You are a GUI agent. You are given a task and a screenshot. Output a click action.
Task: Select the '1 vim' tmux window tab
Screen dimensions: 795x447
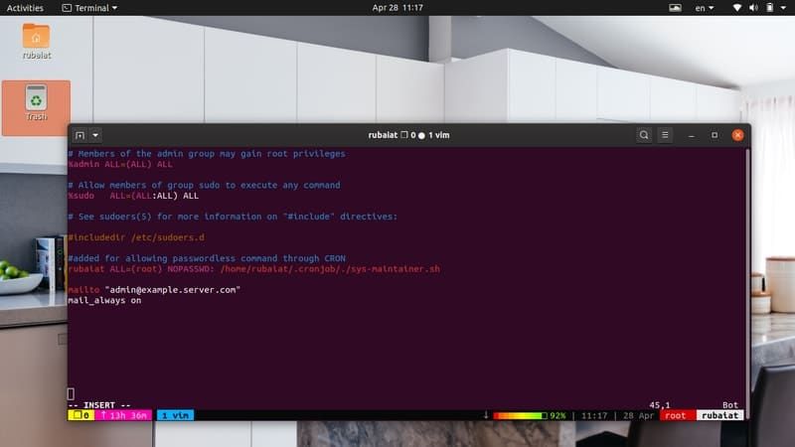(176, 415)
